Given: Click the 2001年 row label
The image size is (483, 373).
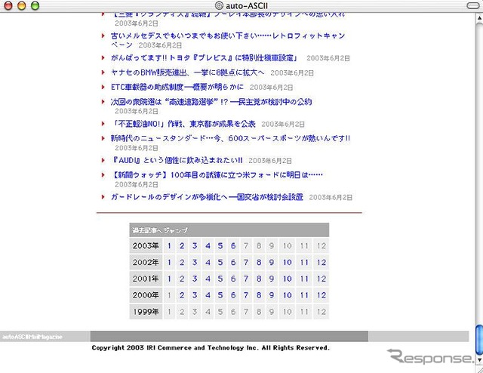Looking at the screenshot, I should point(146,279).
